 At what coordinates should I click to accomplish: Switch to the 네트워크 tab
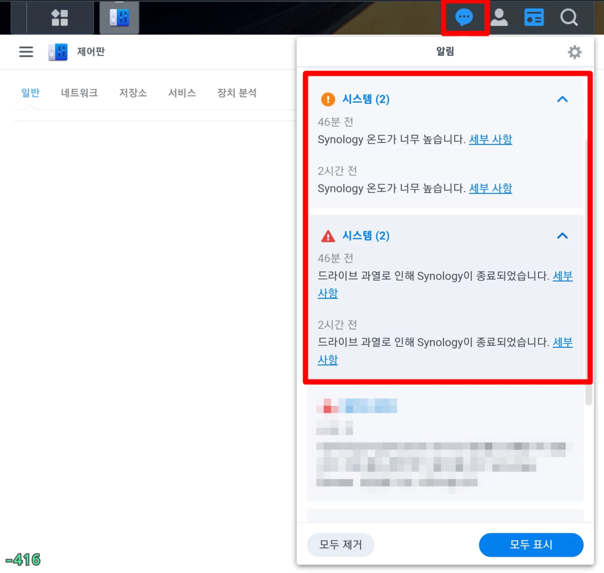(79, 93)
